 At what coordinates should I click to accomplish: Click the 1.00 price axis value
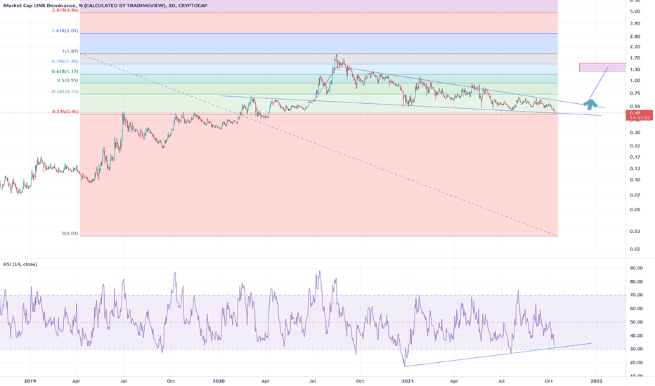(635, 81)
